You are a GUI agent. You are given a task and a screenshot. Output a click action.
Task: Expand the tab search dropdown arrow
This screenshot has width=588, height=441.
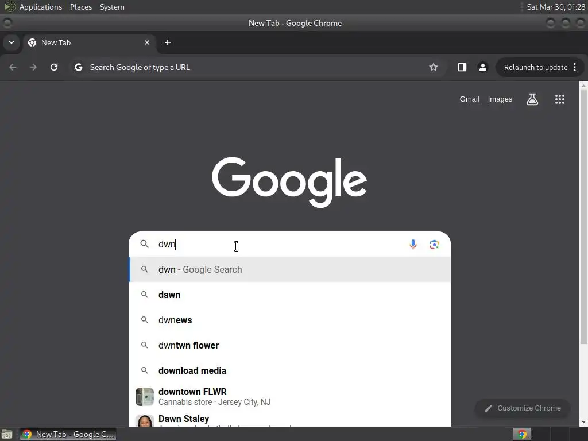11,42
